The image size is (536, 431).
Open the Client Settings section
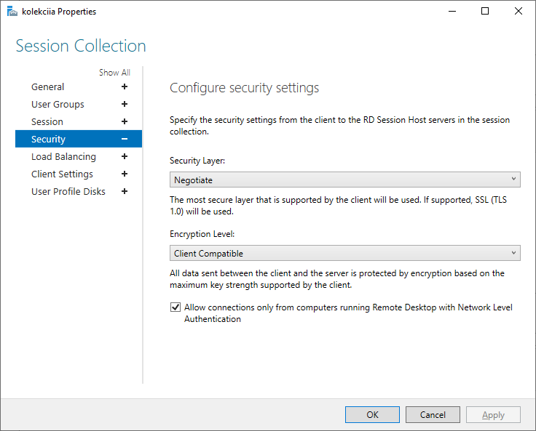click(x=62, y=174)
